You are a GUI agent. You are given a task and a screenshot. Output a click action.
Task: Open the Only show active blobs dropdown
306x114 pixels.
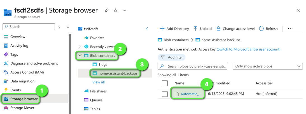tap(268, 66)
